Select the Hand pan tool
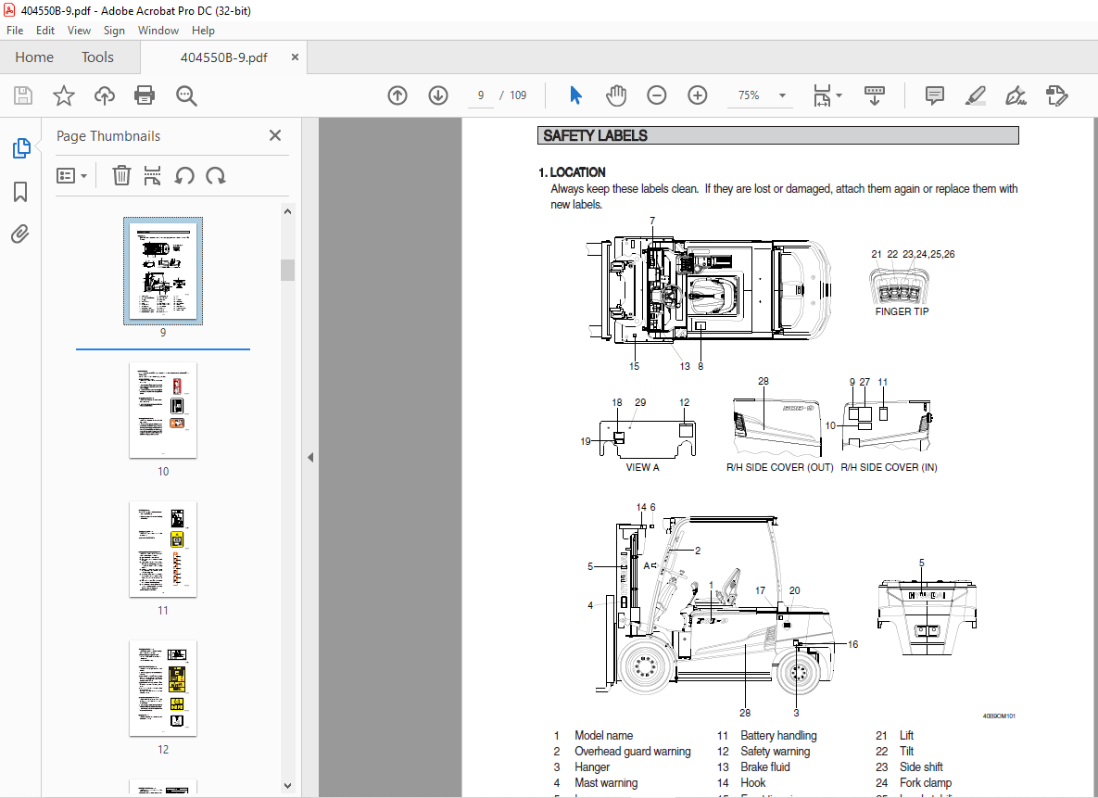Viewport: 1098px width, 798px height. coord(616,95)
